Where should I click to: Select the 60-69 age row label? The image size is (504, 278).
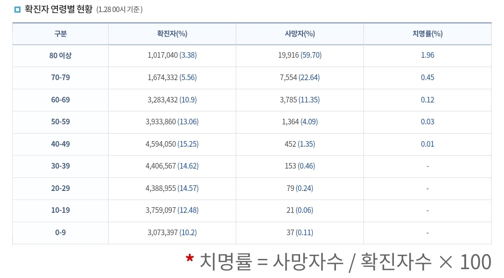tap(60, 100)
